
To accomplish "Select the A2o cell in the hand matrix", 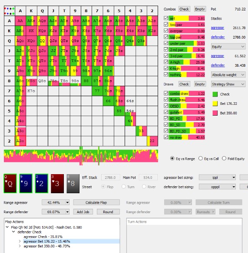I will (x=20, y=141).
